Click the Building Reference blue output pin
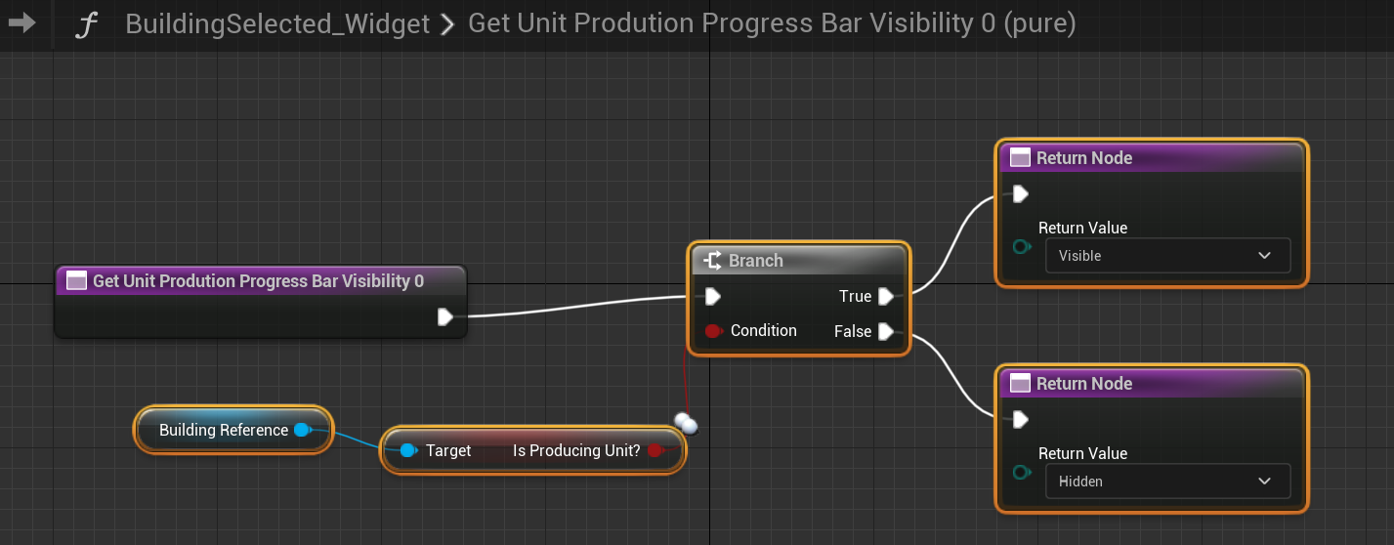1394x545 pixels. pos(302,430)
